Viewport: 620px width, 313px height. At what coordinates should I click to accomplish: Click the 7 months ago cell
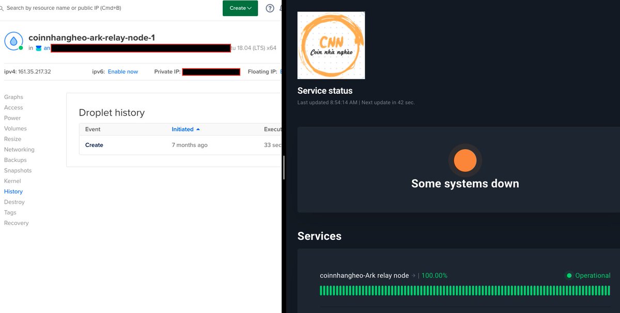click(x=190, y=145)
